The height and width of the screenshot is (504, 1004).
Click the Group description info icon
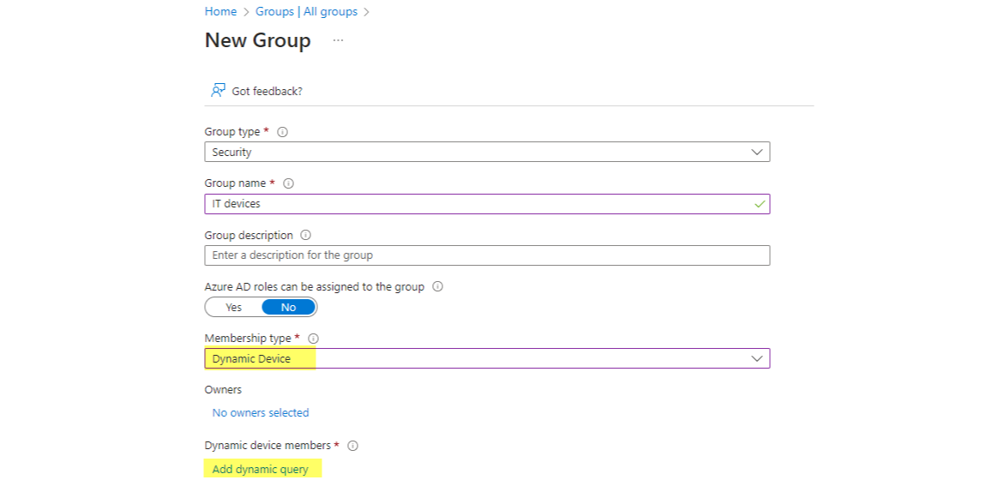click(304, 235)
